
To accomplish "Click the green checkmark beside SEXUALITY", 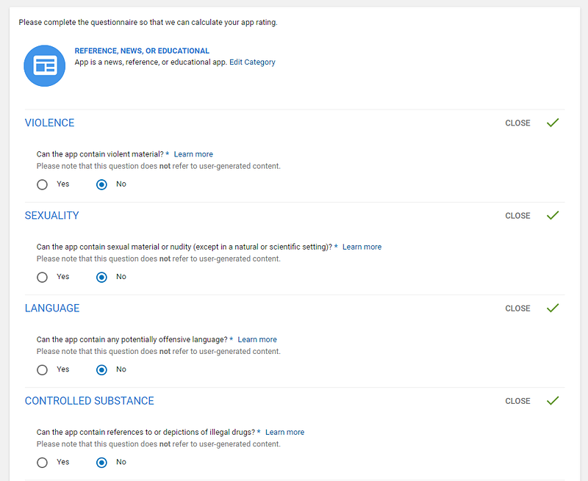I will [x=553, y=215].
